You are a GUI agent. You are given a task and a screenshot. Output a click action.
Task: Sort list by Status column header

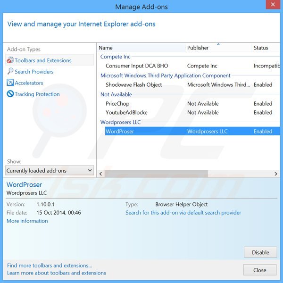pos(266,48)
